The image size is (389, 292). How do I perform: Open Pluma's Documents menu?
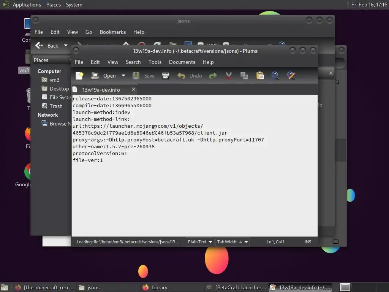(x=182, y=62)
